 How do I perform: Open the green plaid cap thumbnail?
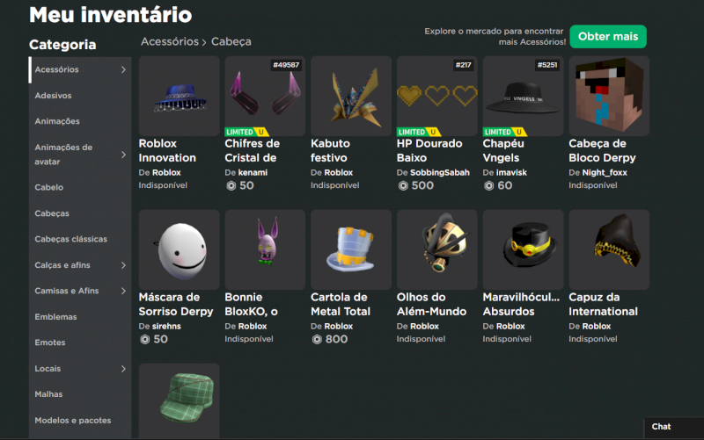[x=179, y=400]
